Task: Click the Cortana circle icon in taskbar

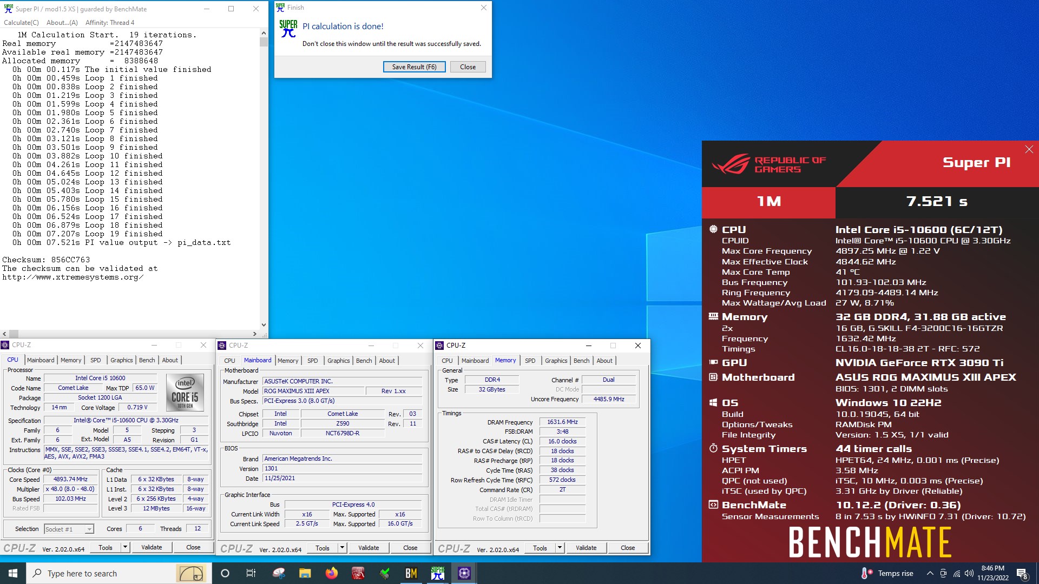Action: pyautogui.click(x=225, y=573)
